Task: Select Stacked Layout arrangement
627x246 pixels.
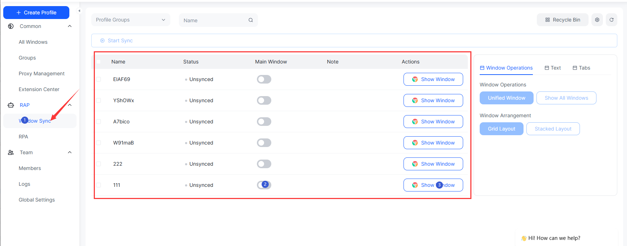Action: pyautogui.click(x=553, y=129)
